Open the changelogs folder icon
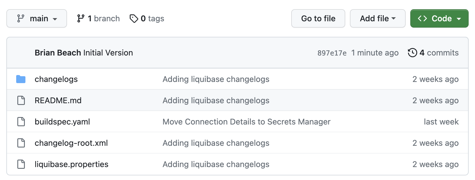The height and width of the screenshot is (180, 475). 21,79
